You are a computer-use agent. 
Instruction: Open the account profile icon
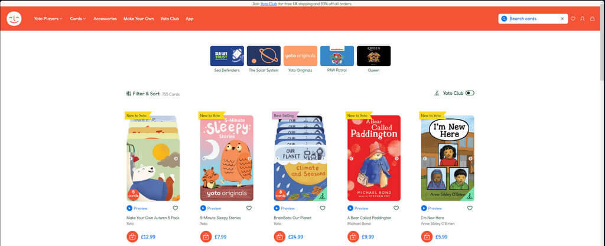(x=583, y=18)
